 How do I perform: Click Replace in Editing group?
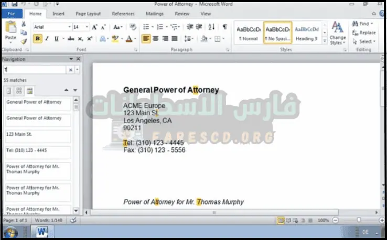(x=364, y=32)
